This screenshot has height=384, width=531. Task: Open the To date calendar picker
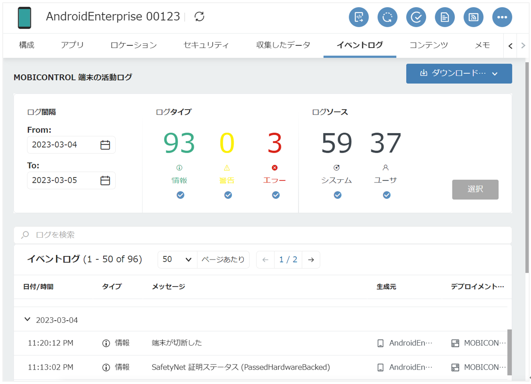105,181
